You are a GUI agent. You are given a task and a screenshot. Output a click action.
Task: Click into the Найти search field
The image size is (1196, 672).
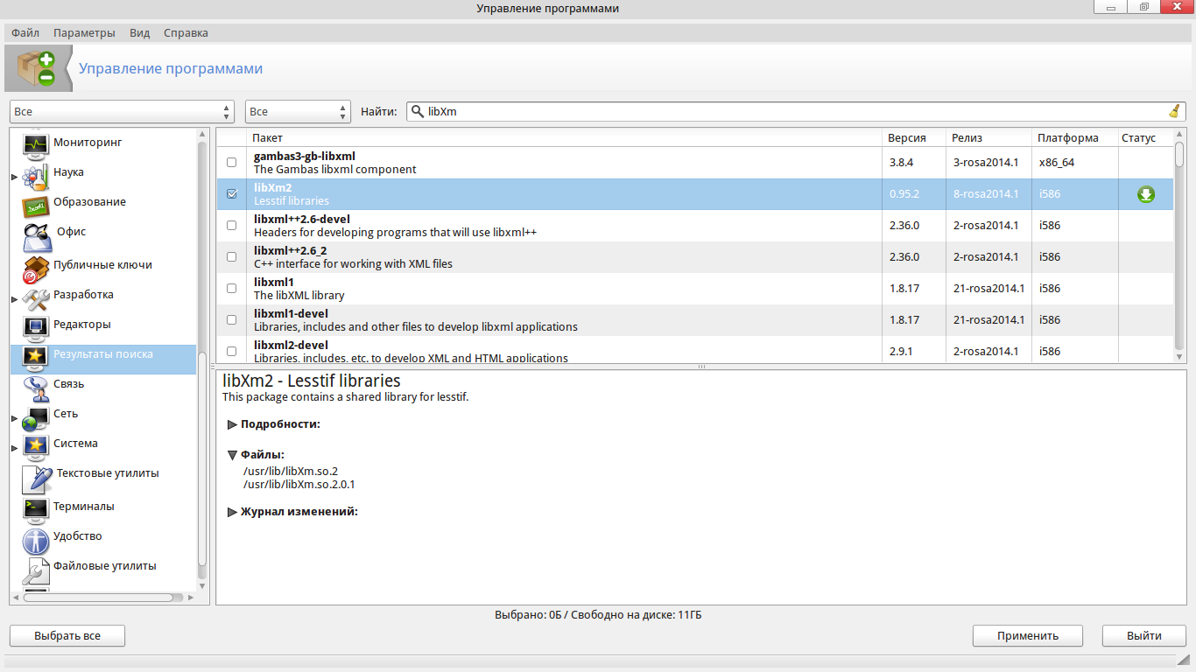point(796,112)
